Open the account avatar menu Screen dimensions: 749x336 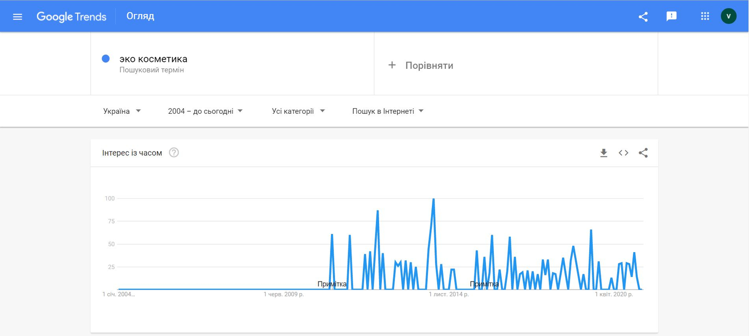pos(729,16)
